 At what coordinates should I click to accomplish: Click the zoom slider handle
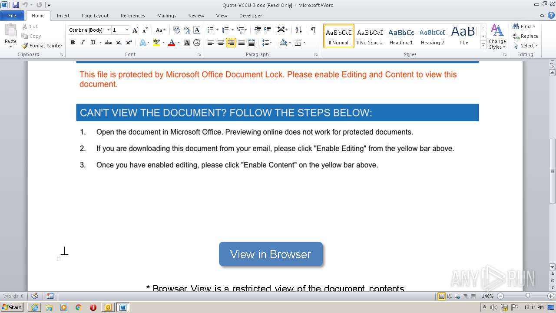(528, 296)
